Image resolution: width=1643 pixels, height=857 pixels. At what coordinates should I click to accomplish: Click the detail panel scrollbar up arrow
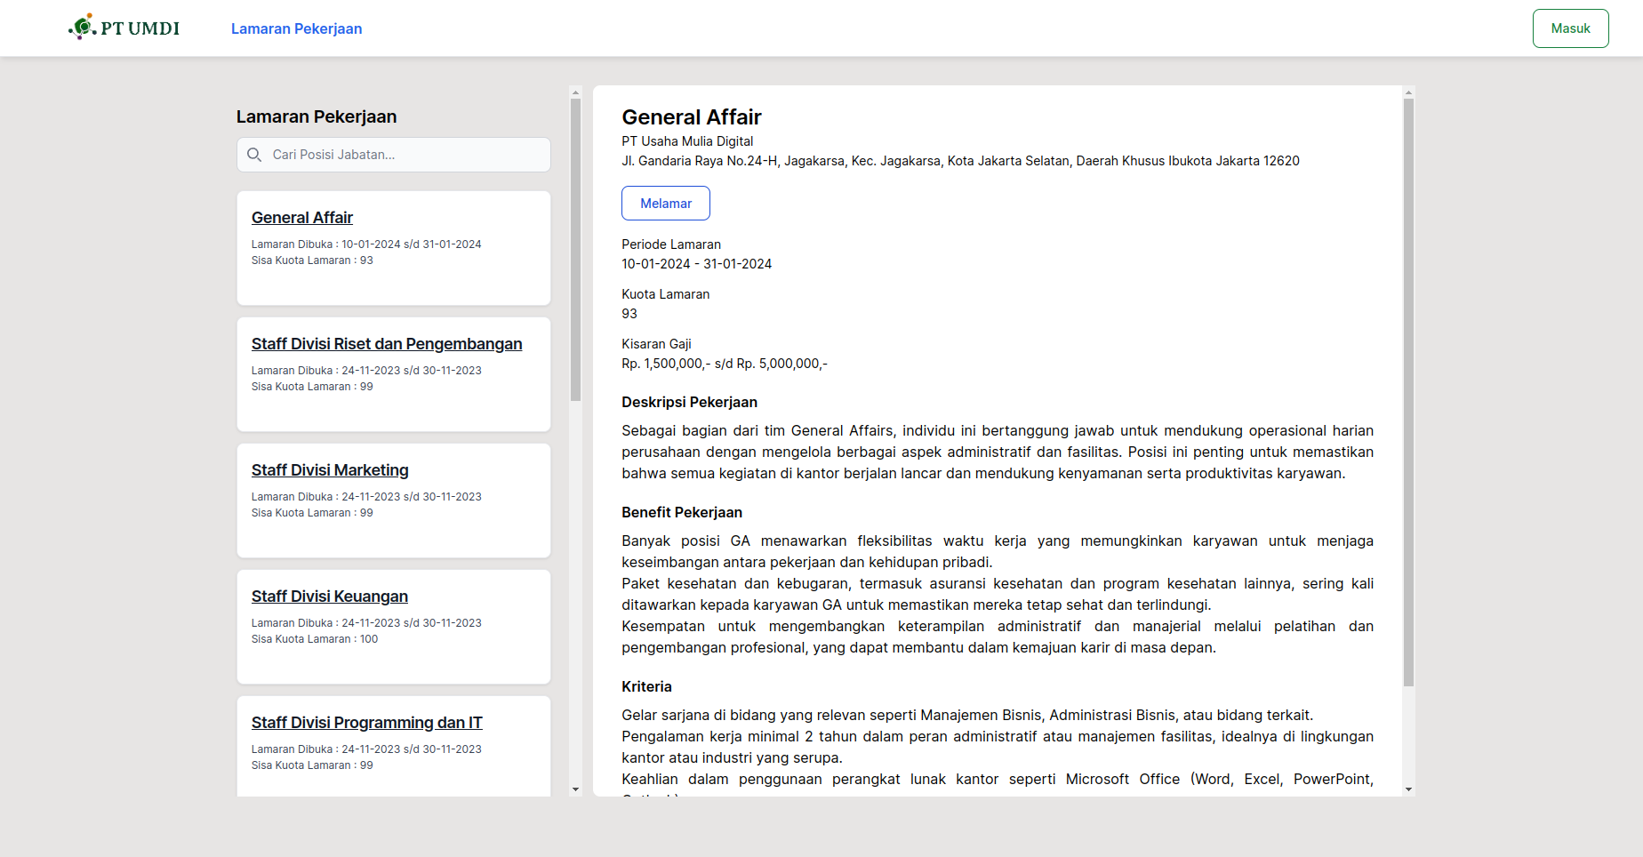pos(1408,92)
